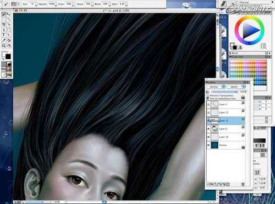Select the Shape Selection arrow tool

click(x=9, y=35)
